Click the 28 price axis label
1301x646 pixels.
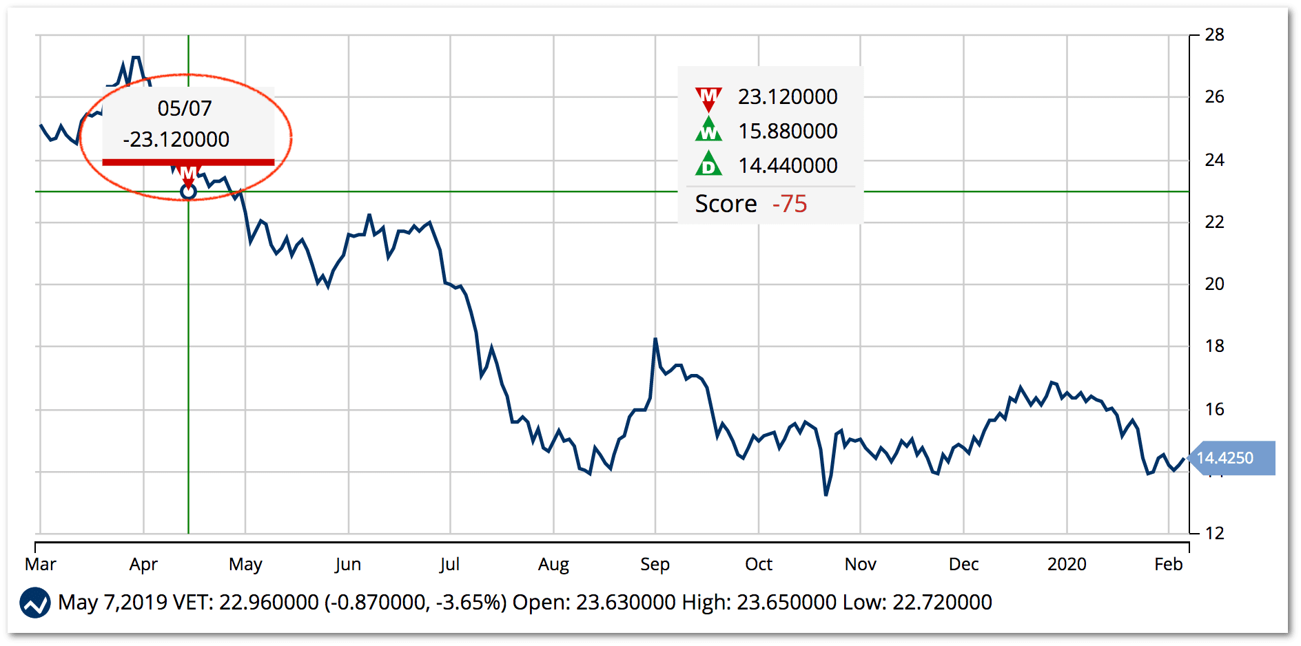coord(1215,34)
